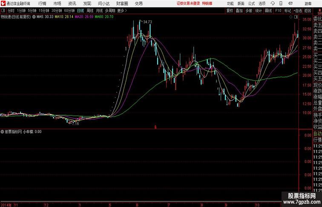The width and height of the screenshot is (322, 207).
Task: Click the 34.73 high price label
Action: (x=147, y=22)
